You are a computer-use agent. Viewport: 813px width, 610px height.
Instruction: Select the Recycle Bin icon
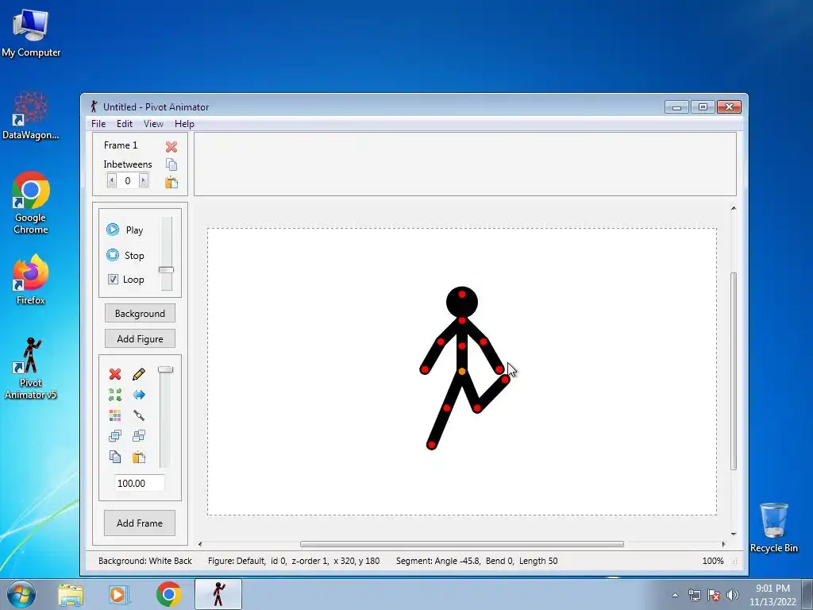point(773,527)
